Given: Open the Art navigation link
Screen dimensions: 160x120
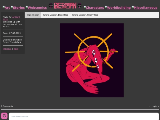Looking at the screenshot, I should coord(6,7).
